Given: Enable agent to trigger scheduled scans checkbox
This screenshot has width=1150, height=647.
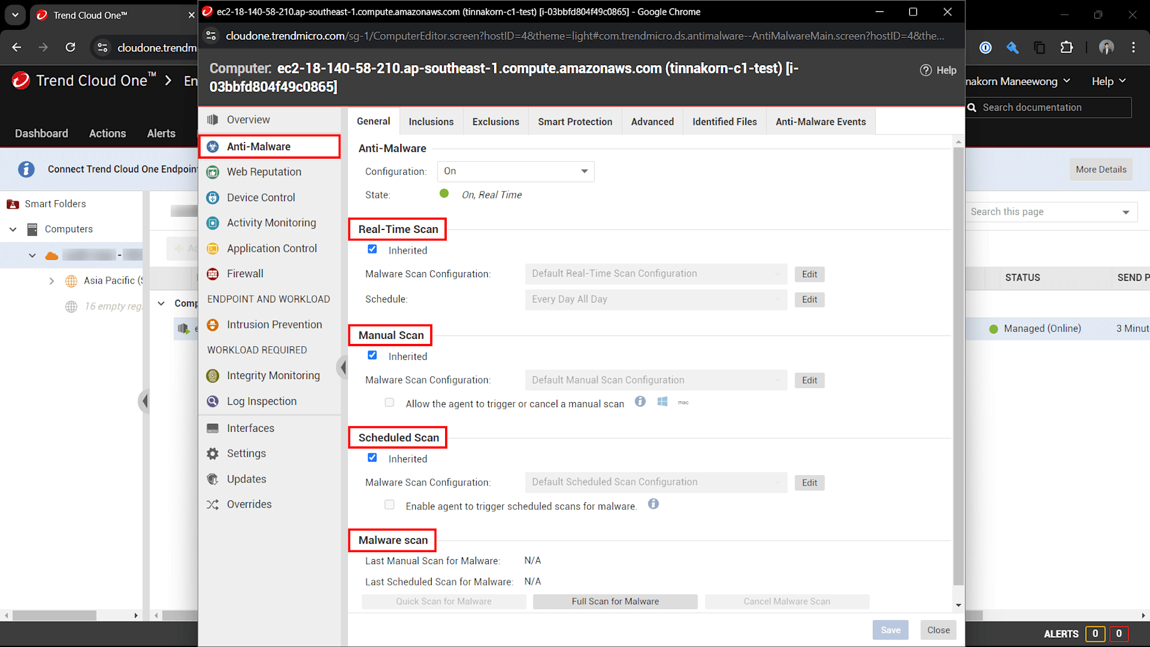Looking at the screenshot, I should [x=390, y=505].
